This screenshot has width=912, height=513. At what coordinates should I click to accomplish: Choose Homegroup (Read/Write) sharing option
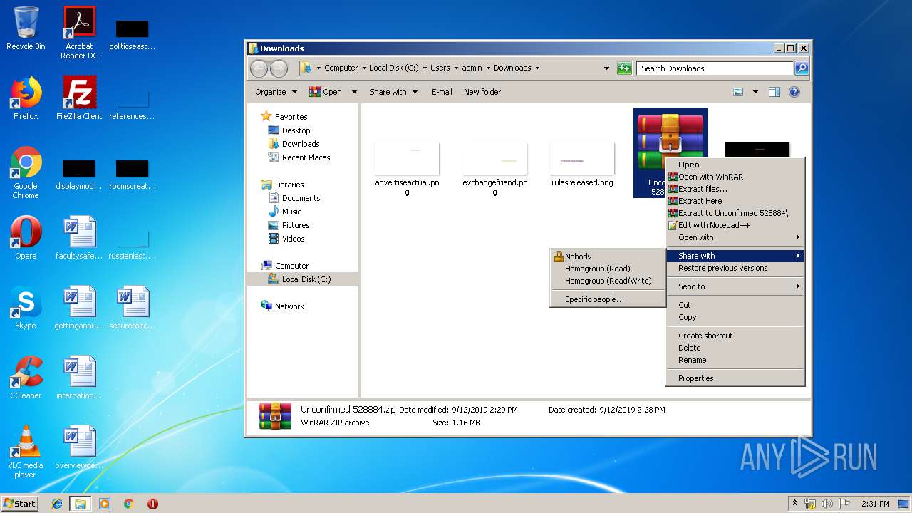608,281
